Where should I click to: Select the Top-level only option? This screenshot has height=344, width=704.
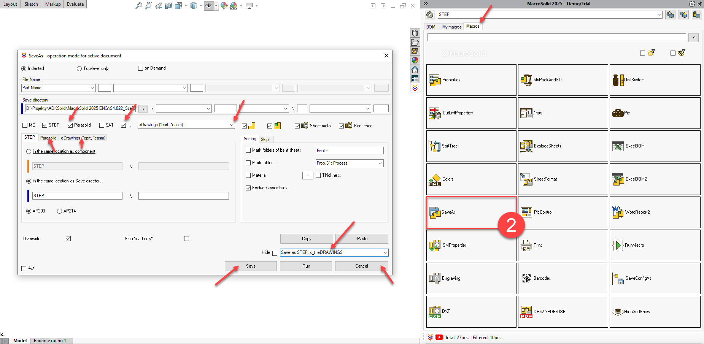click(x=79, y=68)
